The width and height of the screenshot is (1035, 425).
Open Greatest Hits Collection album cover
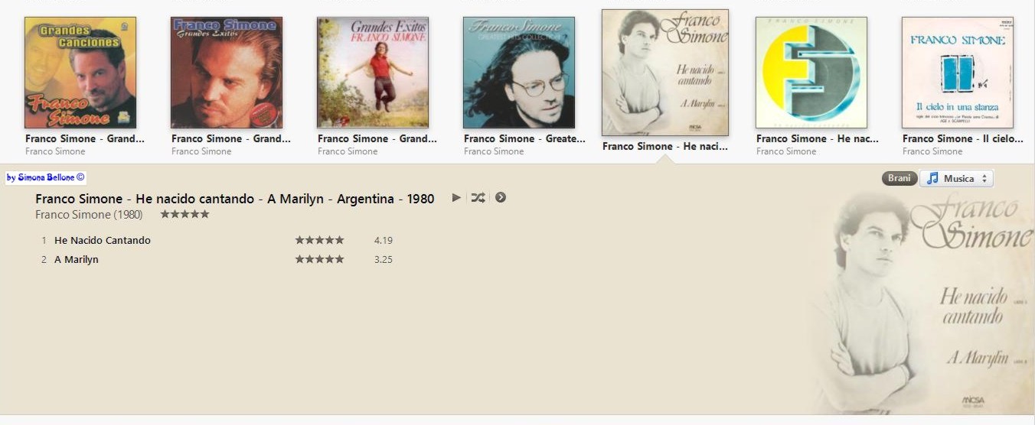[x=519, y=73]
